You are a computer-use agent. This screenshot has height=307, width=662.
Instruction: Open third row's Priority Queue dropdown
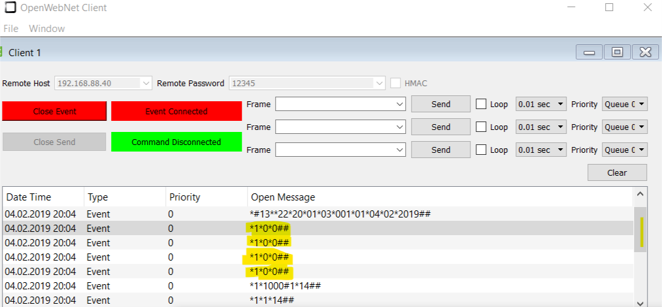point(625,150)
